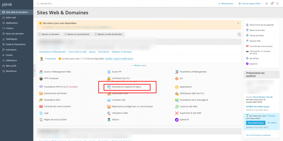Image resolution: width=283 pixels, height=141 pixels.
Task: Open Logs tool
Action: pyautogui.click(x=46, y=113)
